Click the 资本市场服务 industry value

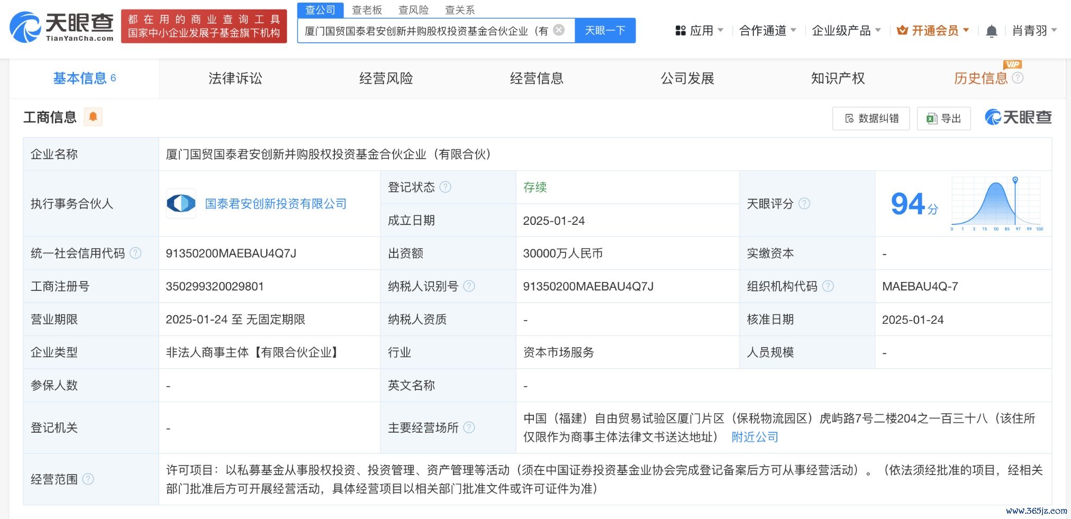click(558, 352)
